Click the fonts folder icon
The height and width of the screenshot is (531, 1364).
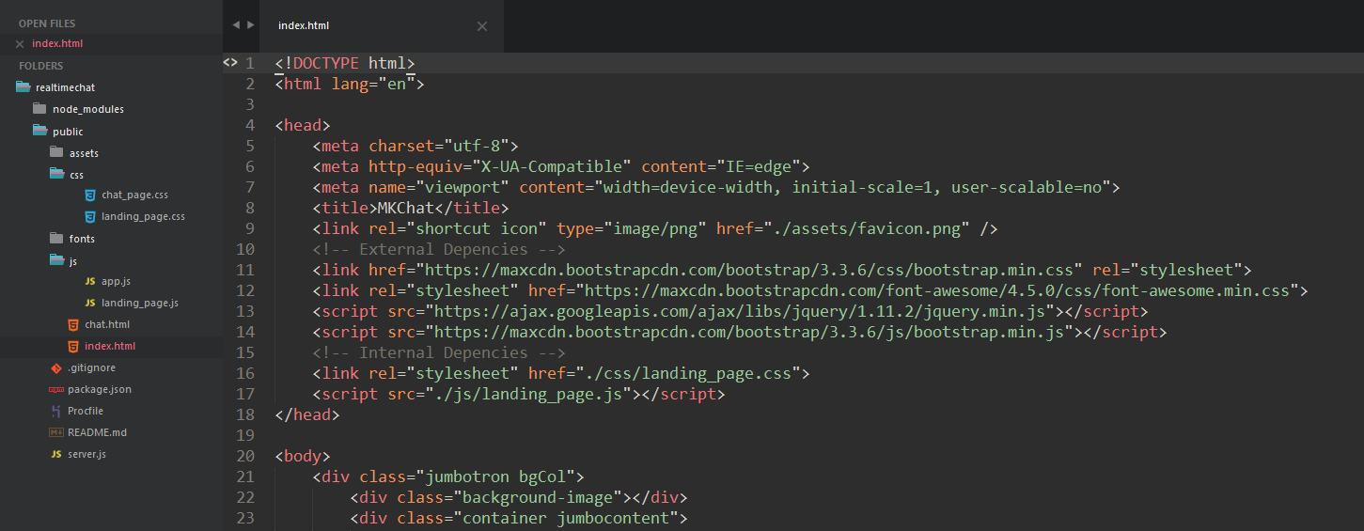pyautogui.click(x=56, y=239)
